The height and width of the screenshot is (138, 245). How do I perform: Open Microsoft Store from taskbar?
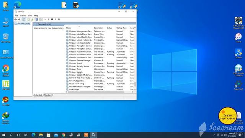[49, 135]
